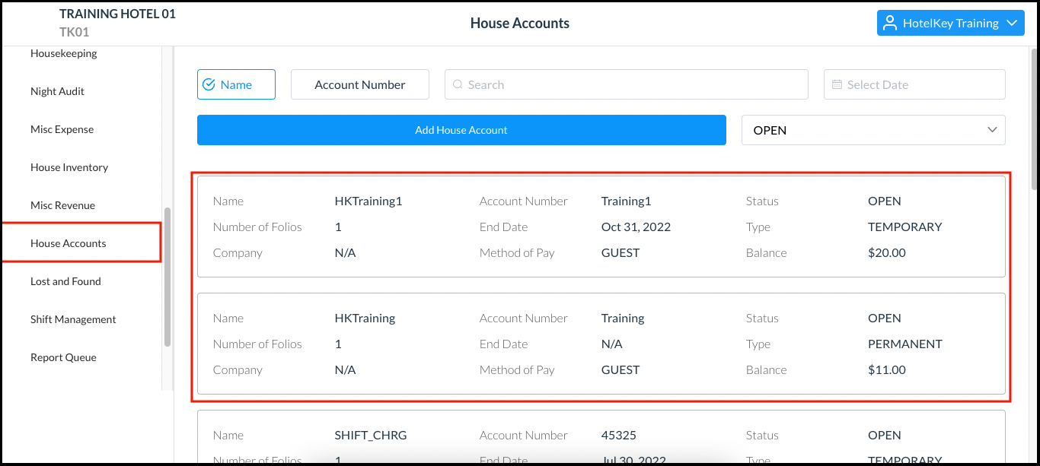This screenshot has width=1040, height=466.
Task: Open the Lost and Found page
Action: click(x=65, y=281)
